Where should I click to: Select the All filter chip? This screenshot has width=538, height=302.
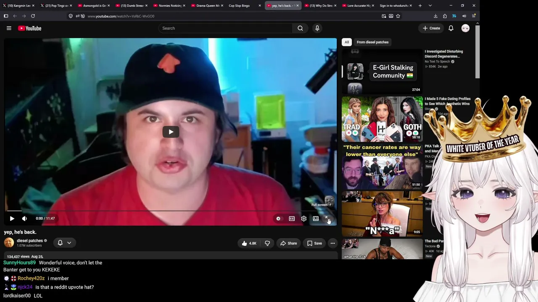(x=347, y=42)
